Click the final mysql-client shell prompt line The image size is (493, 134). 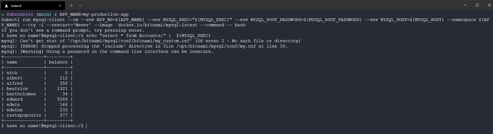pos(42,126)
